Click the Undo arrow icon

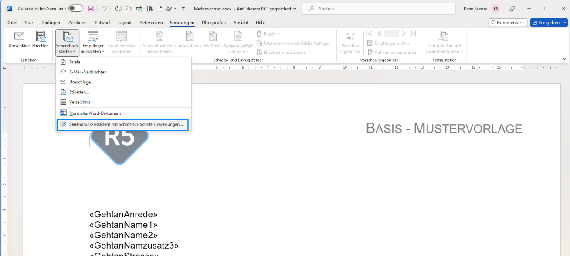104,9
